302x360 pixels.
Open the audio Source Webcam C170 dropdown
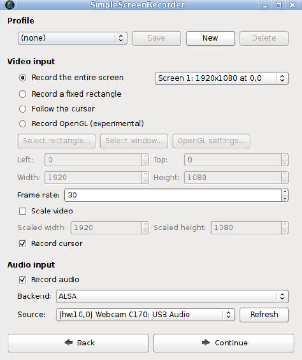145,315
